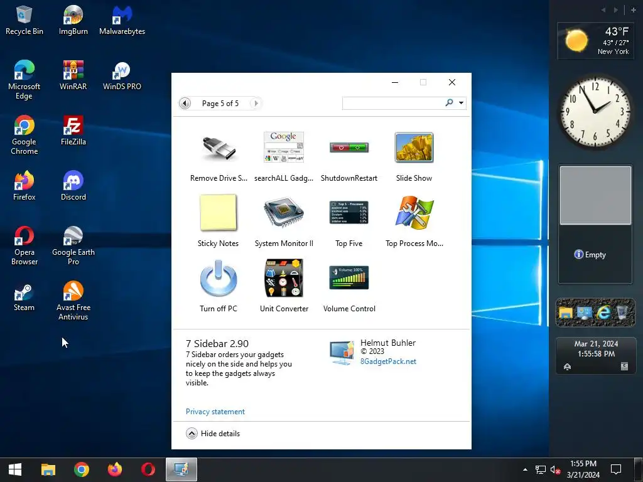Open Firefox desktop shortcut
Screen dimensions: 643x482
(24, 186)
